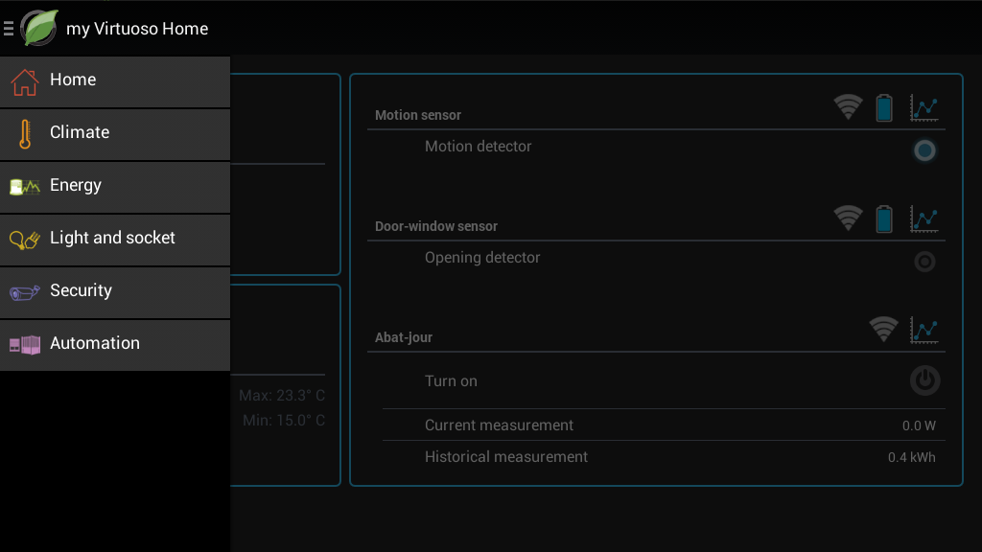Go to the Energy section
The image size is (982, 552).
(115, 187)
